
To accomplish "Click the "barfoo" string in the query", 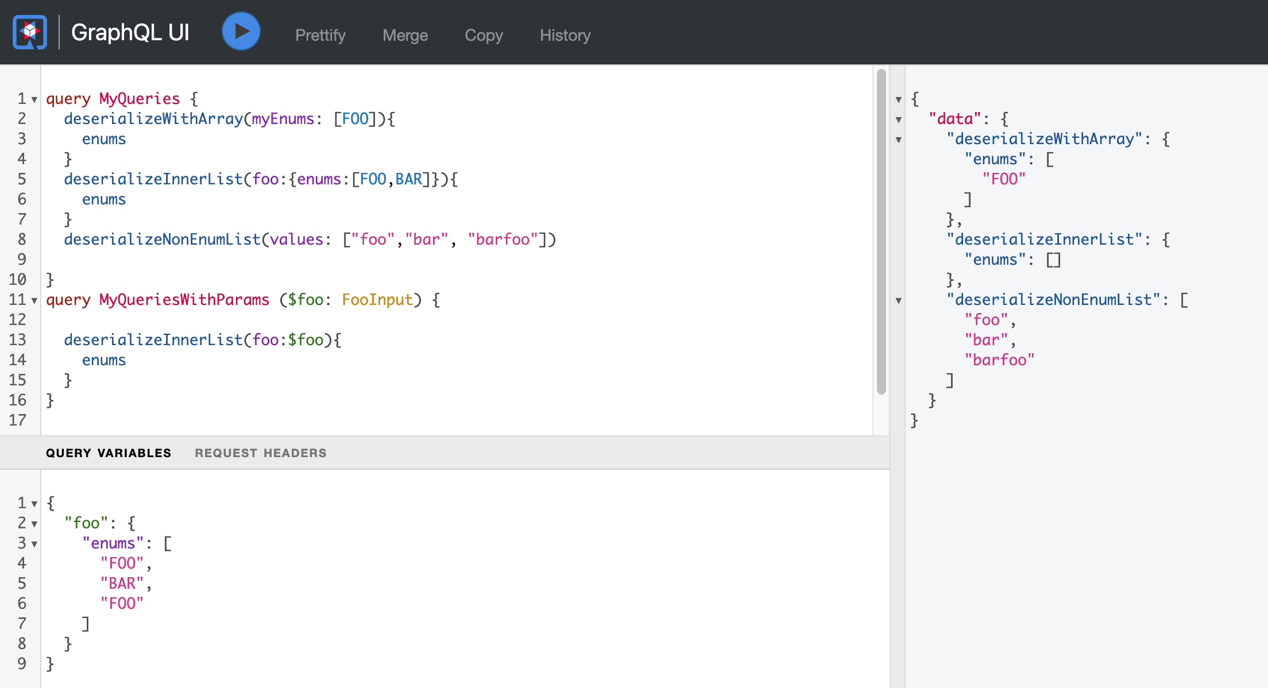I will click(x=503, y=239).
